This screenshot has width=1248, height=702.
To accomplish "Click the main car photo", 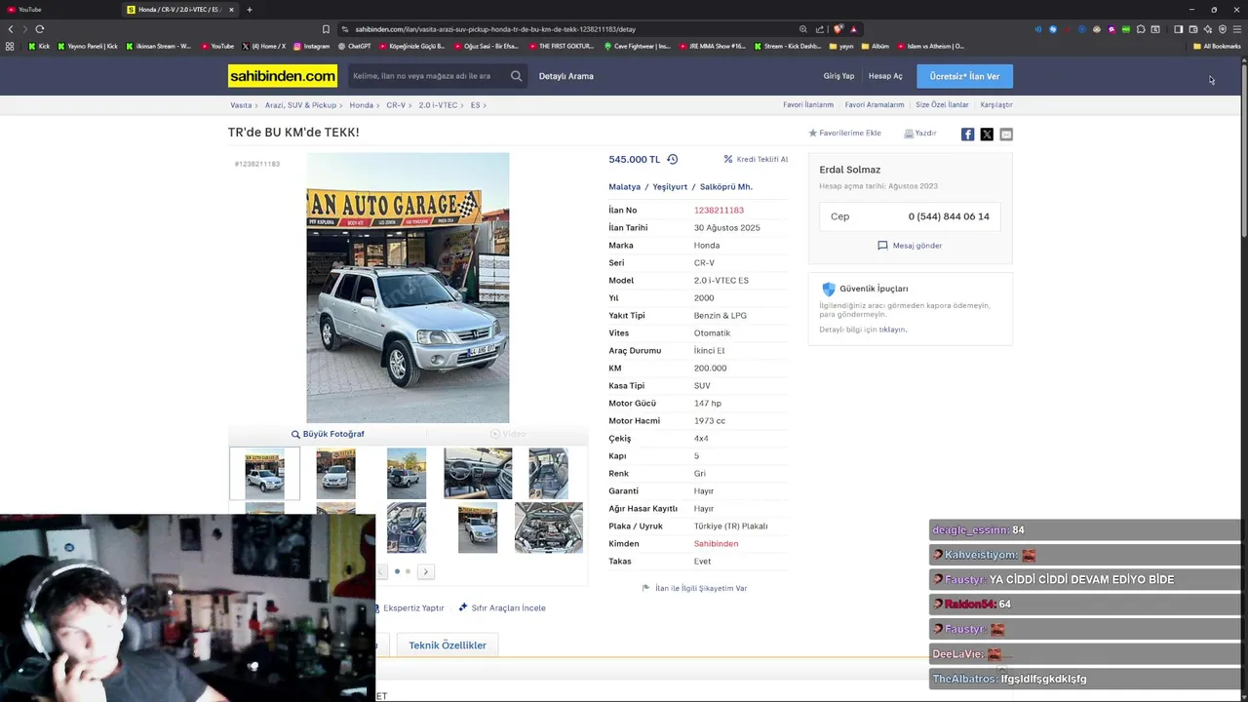I will [x=408, y=288].
